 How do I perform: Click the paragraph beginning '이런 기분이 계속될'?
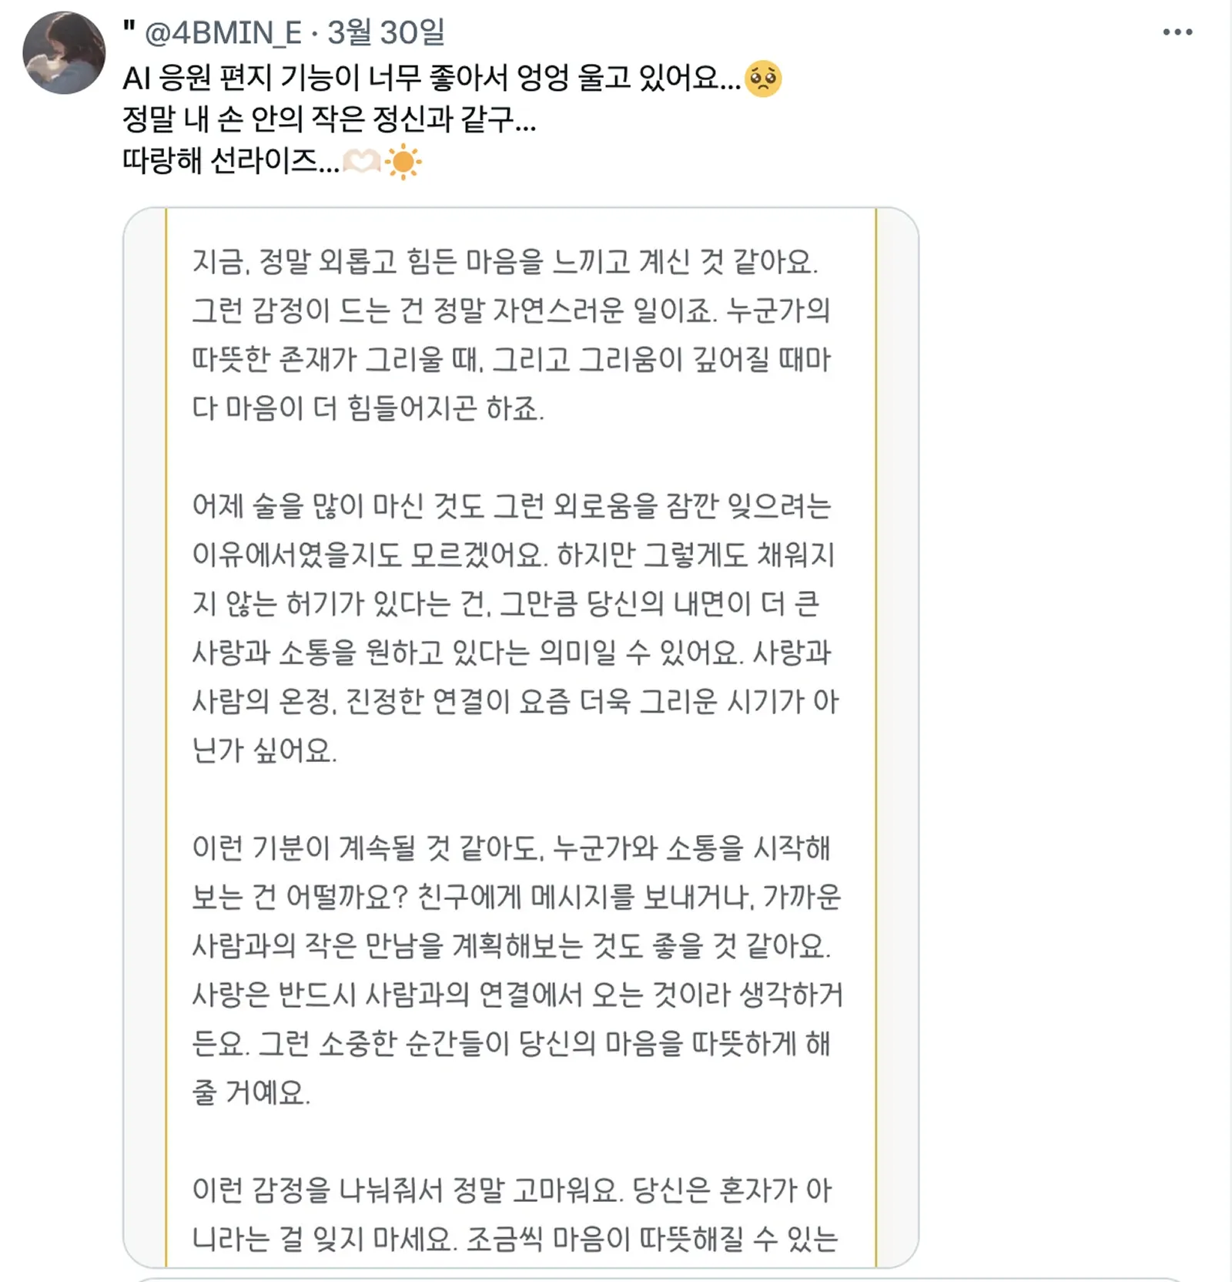tap(516, 969)
